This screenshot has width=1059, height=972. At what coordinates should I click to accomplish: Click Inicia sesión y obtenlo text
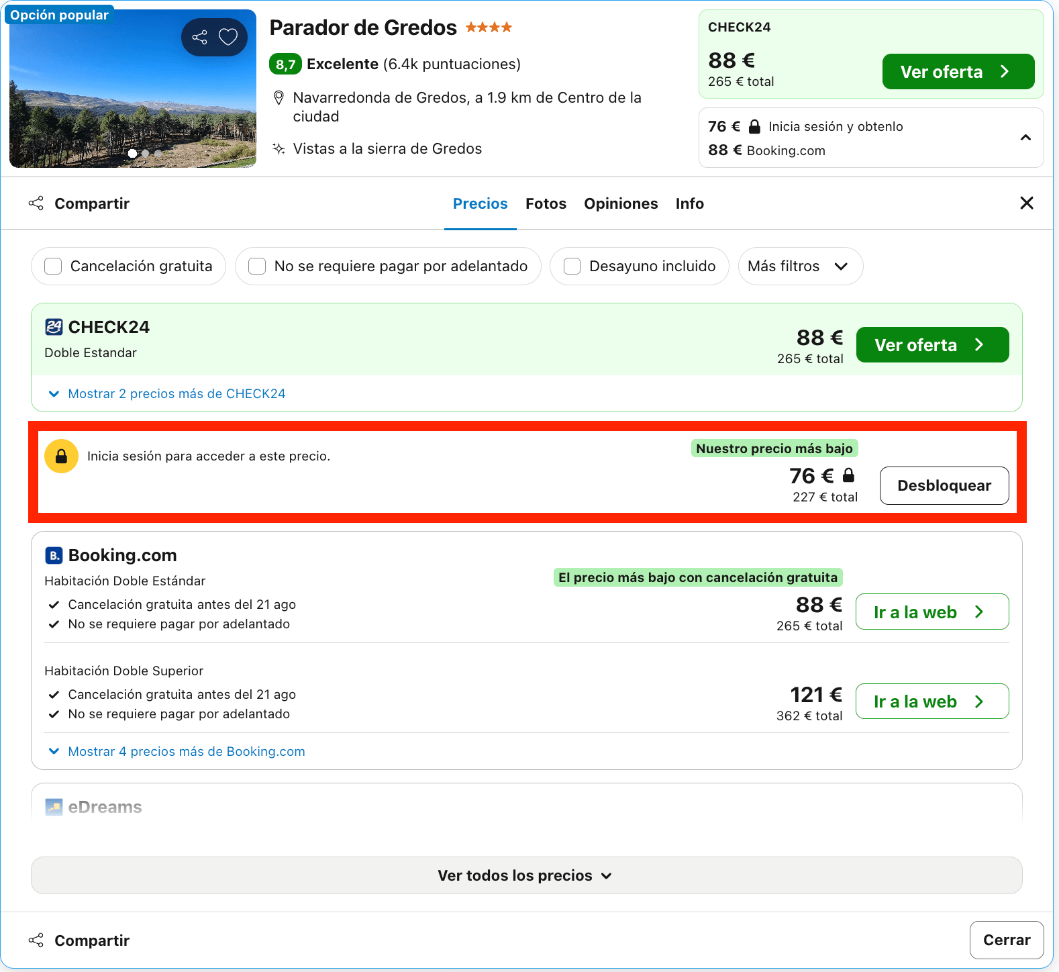pos(836,126)
